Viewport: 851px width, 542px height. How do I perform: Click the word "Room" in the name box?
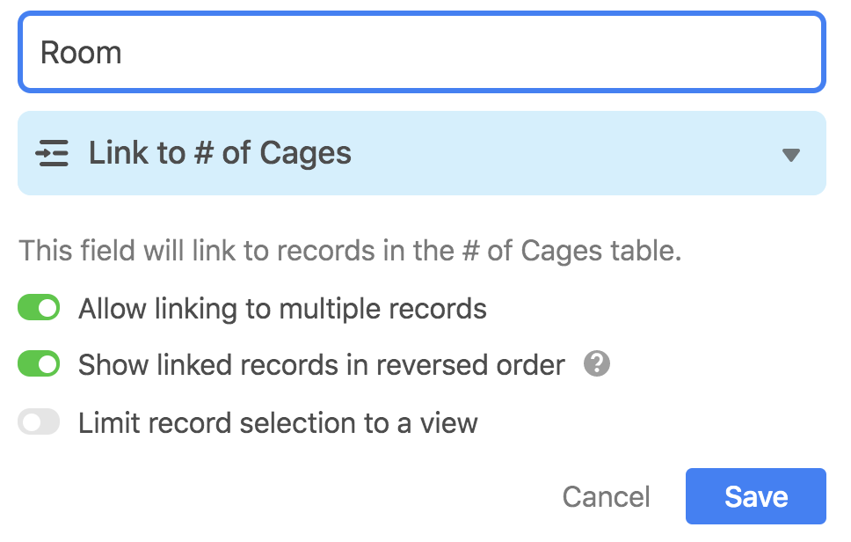81,53
